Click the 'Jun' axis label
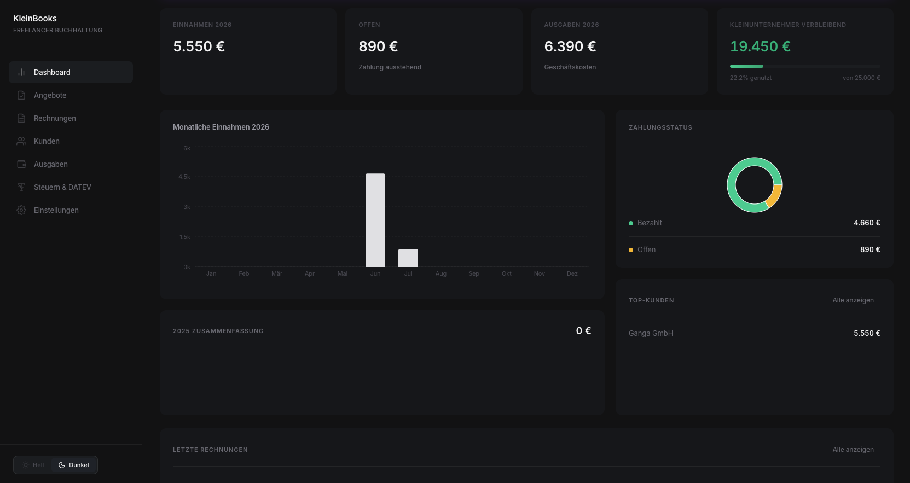The height and width of the screenshot is (483, 910). tap(375, 273)
